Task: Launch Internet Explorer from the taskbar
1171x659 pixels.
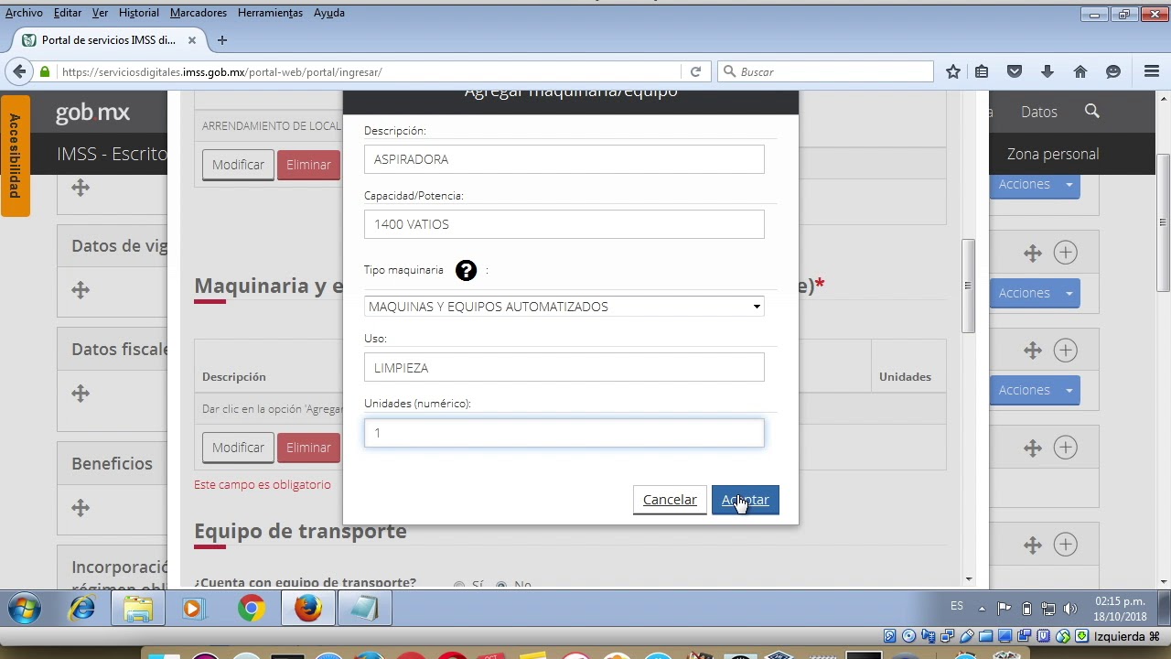Action: coord(82,609)
